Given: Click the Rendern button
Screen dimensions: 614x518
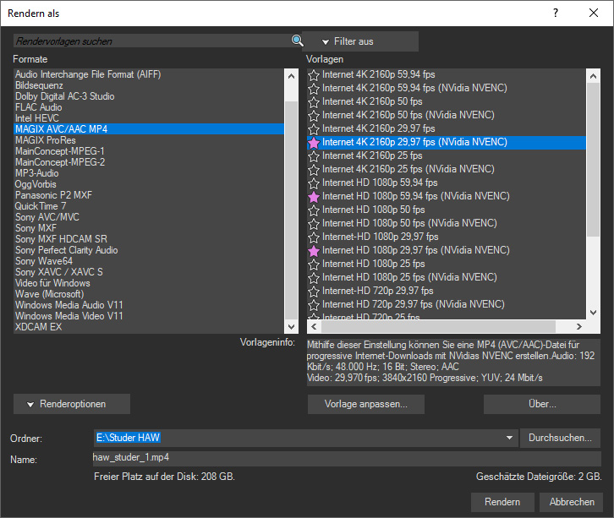Looking at the screenshot, I should coord(502,502).
